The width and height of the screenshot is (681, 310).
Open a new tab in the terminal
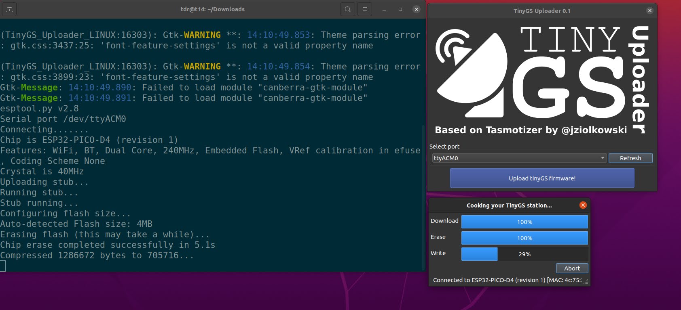pos(9,9)
